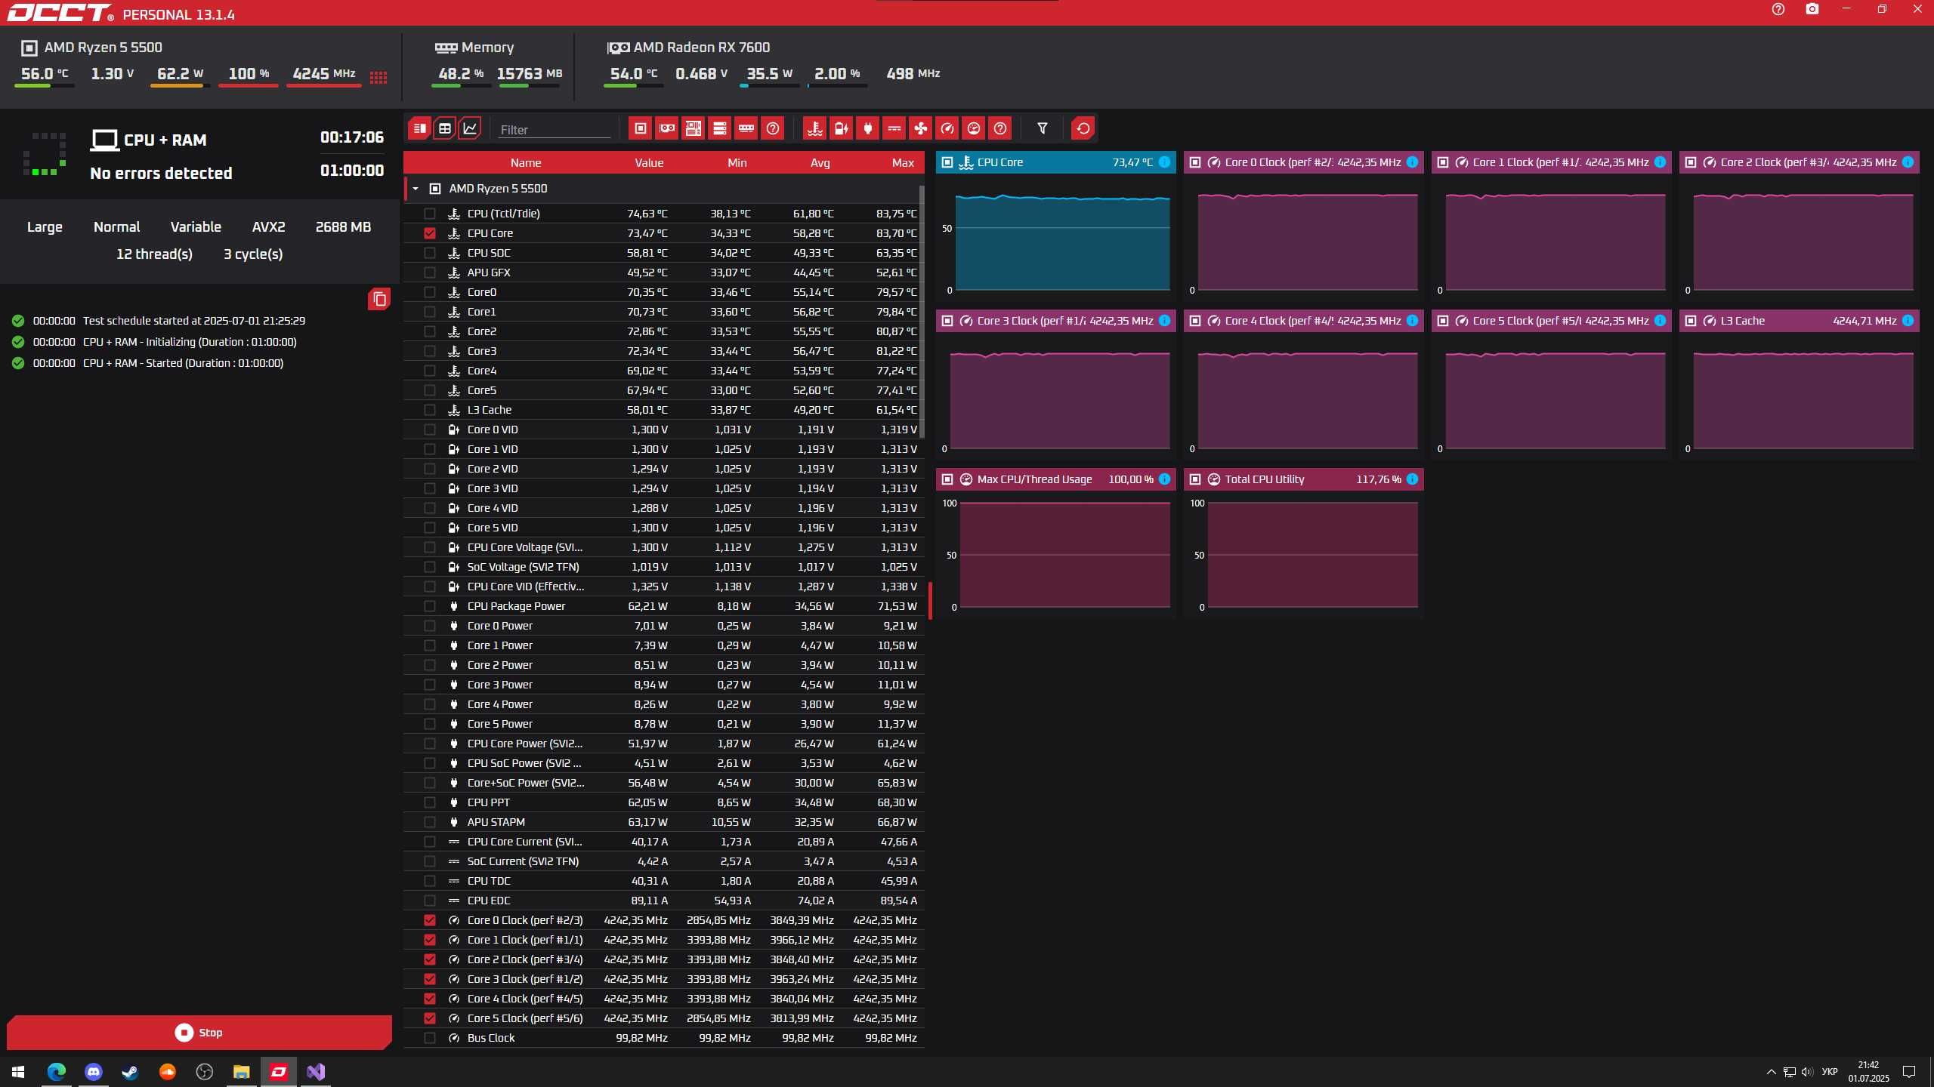Check the CPU Package Power checkbox
Screen dimensions: 1934x1087
430,606
